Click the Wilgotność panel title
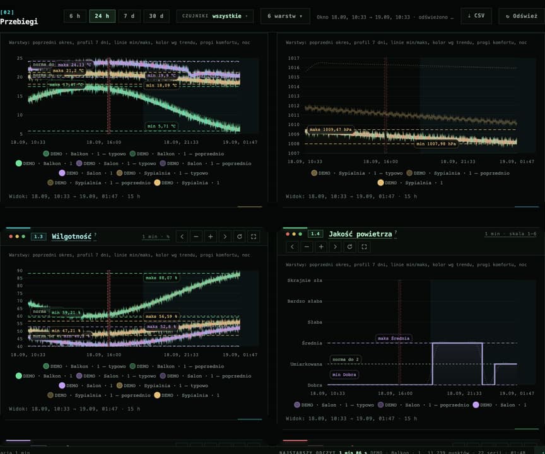 (72, 236)
